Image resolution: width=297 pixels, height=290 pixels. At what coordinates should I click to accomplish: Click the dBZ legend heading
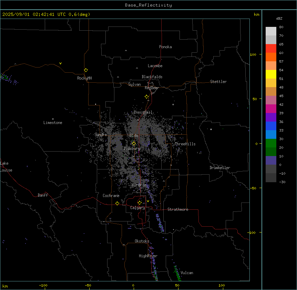[279, 19]
